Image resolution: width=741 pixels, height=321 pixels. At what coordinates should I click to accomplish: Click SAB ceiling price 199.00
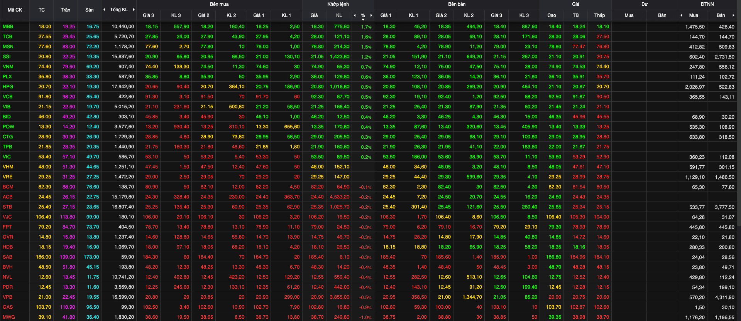click(68, 257)
